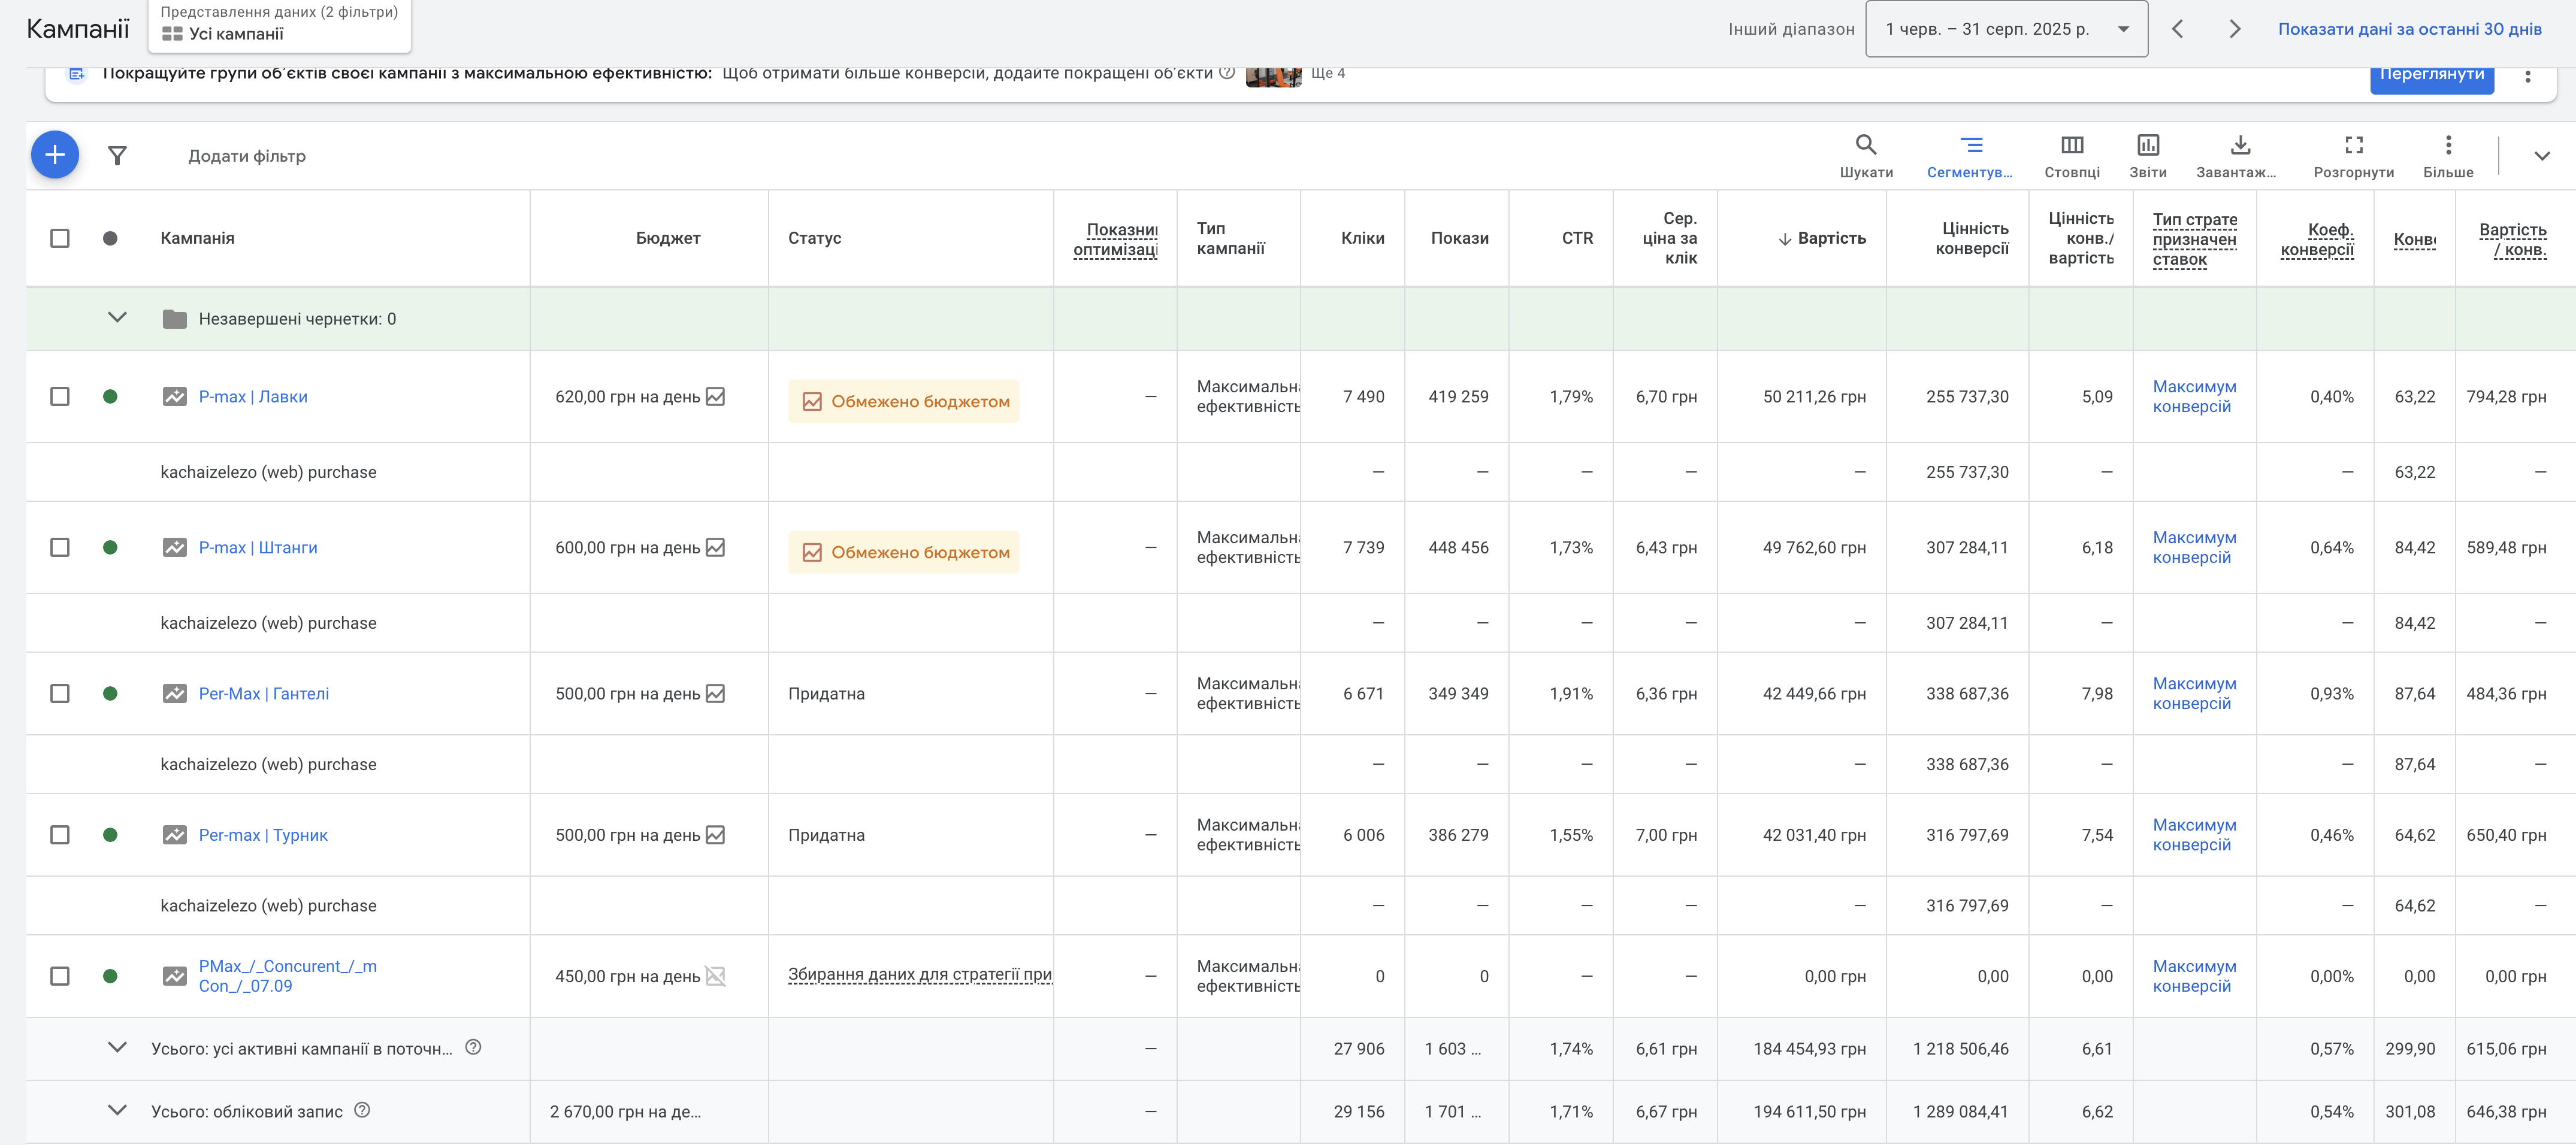Open the Звіти reports icon
The image size is (2576, 1145).
pos(2147,155)
